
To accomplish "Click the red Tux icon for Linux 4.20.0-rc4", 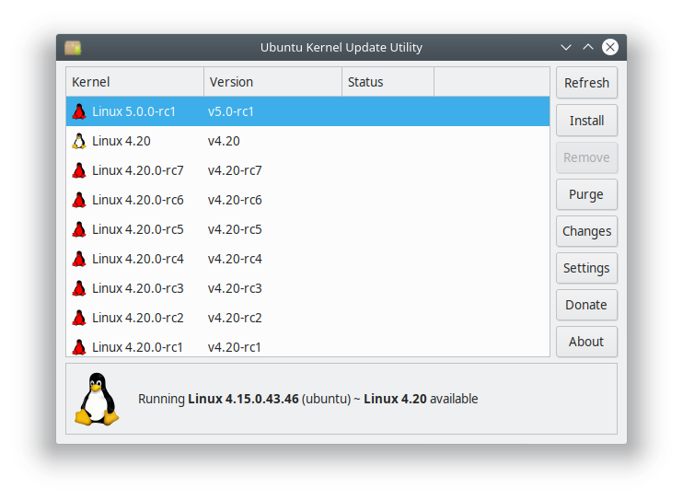I will pos(79,259).
